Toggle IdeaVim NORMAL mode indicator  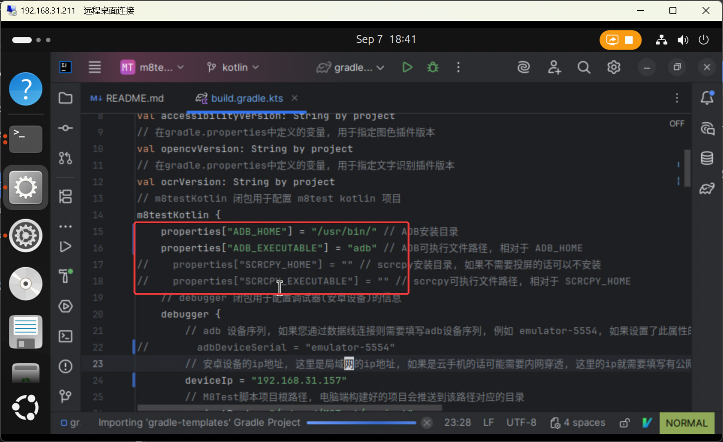(686, 423)
